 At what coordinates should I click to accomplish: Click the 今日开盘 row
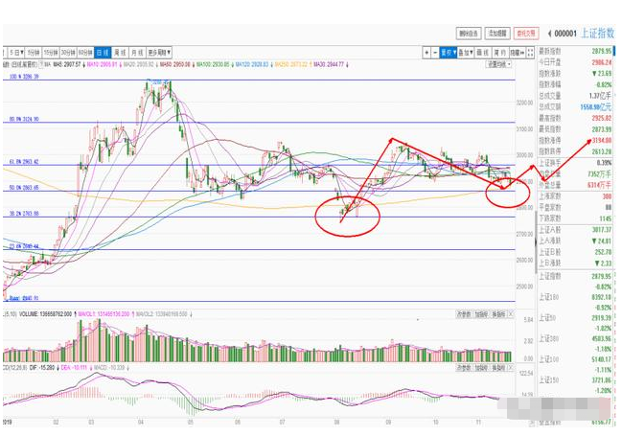point(575,62)
